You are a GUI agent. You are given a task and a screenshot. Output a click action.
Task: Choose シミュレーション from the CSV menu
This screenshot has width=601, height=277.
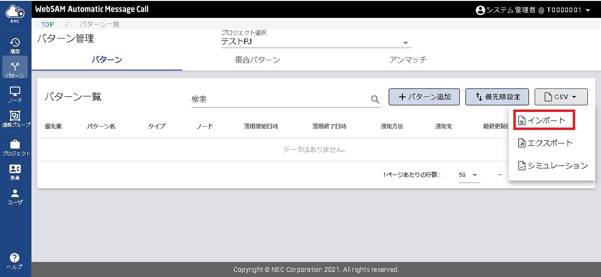pyautogui.click(x=552, y=166)
